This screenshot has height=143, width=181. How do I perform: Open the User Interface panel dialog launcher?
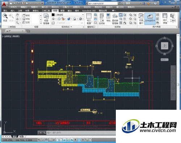(177, 27)
